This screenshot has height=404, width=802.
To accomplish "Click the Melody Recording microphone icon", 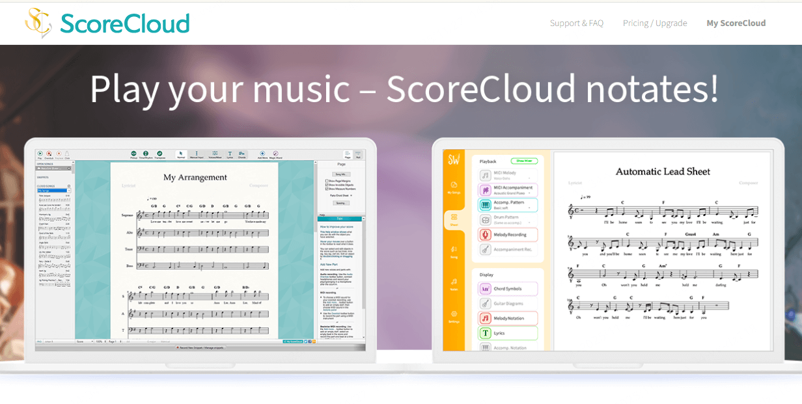I will [x=484, y=234].
